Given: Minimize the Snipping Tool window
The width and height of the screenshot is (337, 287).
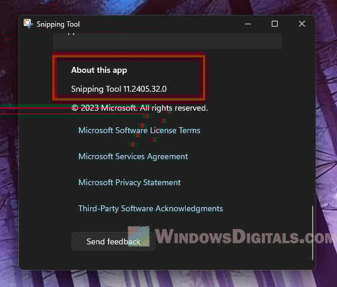Looking at the screenshot, I should click(248, 24).
